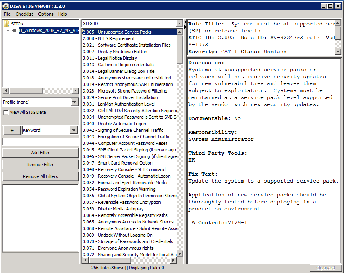Click the Add Filter button
The width and height of the screenshot is (344, 273).
41,153
